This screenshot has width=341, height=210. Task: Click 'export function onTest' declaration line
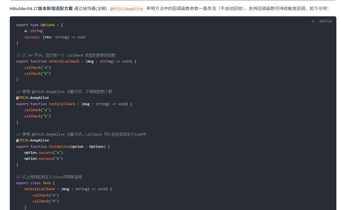[x=76, y=61]
